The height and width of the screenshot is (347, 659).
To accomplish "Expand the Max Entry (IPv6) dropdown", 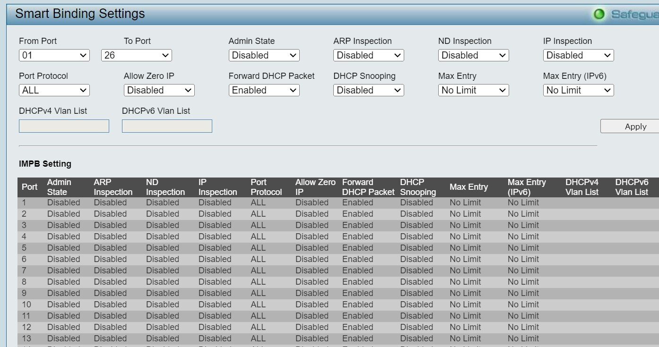I will pos(578,90).
